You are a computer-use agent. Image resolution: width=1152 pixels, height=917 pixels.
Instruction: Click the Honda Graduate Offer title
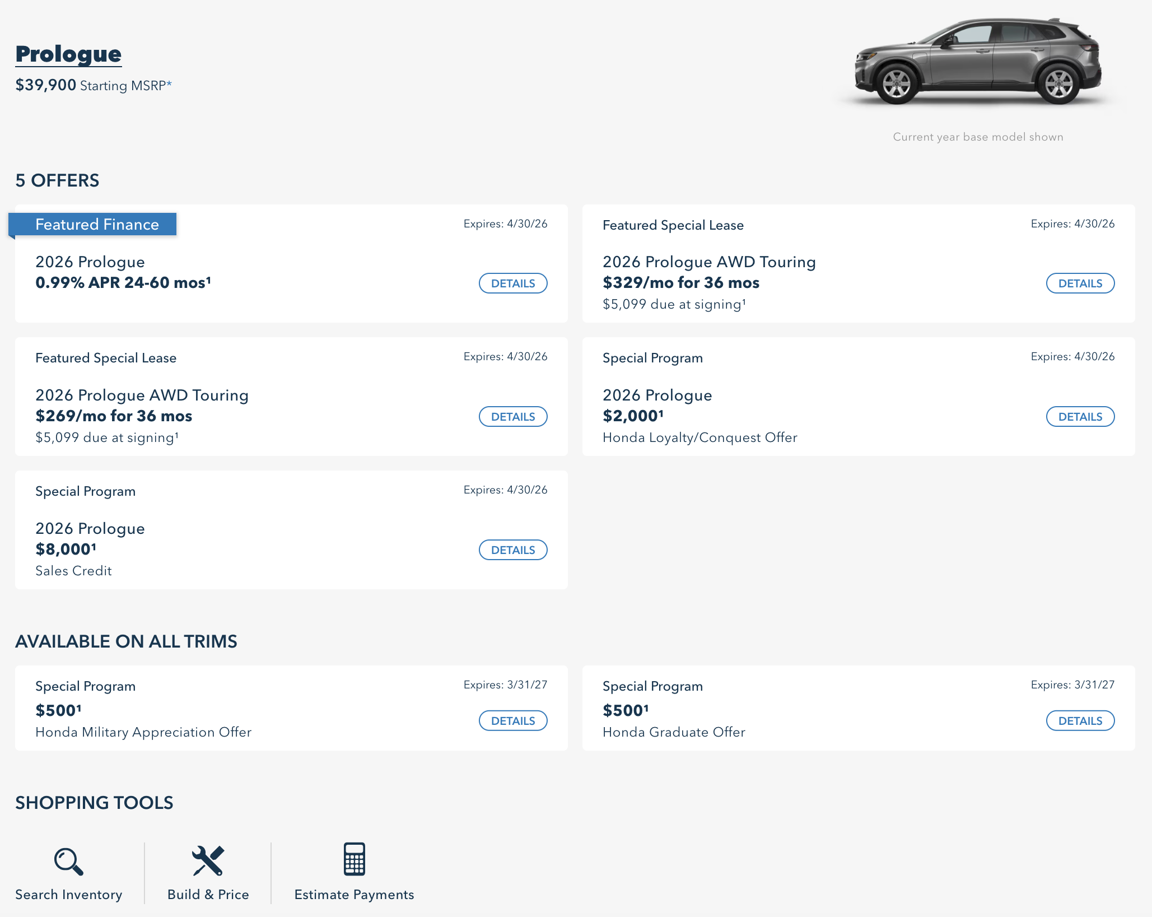coord(674,732)
